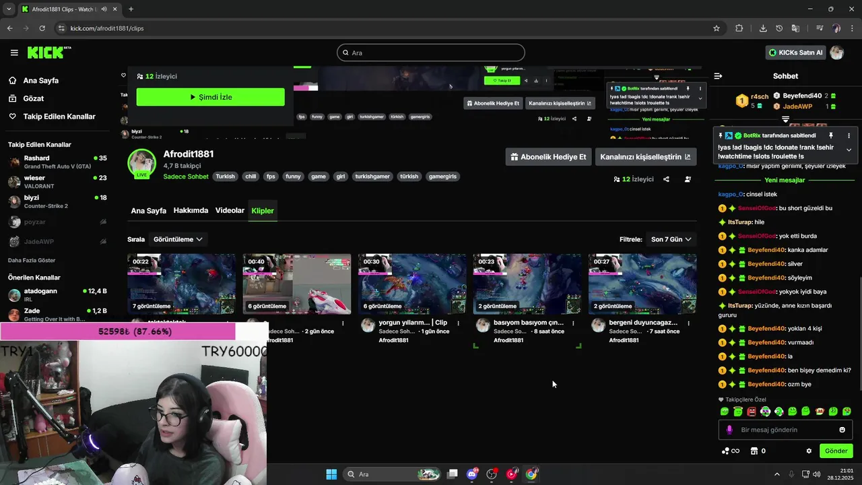Image resolution: width=862 pixels, height=485 pixels.
Task: Open media controls icon in Chrome
Action: (820, 28)
